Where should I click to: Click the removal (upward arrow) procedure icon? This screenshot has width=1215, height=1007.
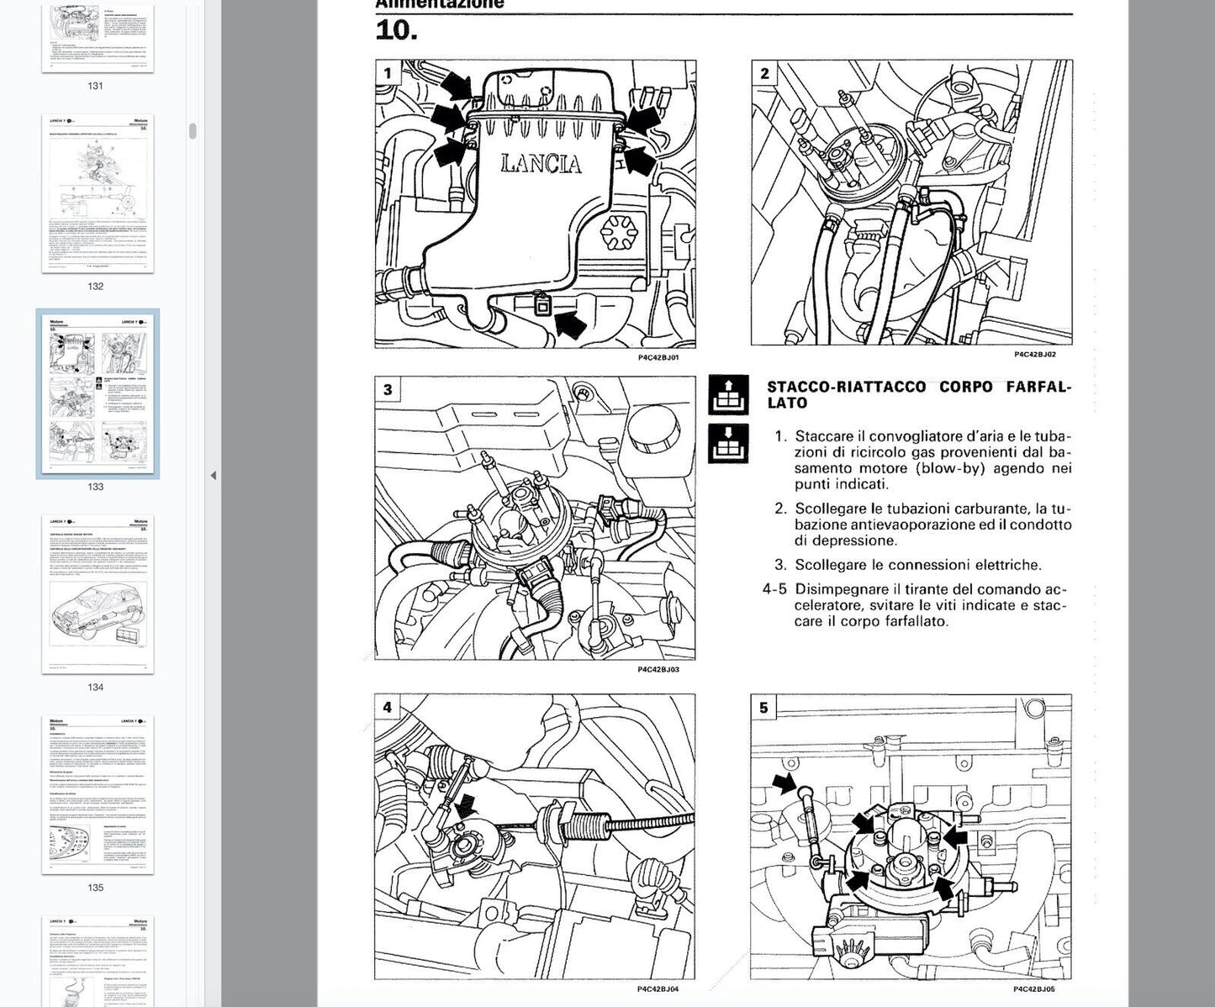(728, 396)
